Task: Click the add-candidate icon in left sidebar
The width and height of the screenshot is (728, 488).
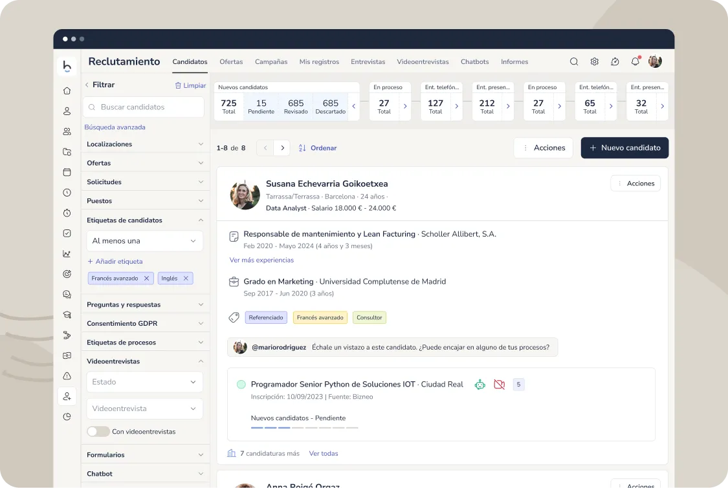Action: [67, 396]
